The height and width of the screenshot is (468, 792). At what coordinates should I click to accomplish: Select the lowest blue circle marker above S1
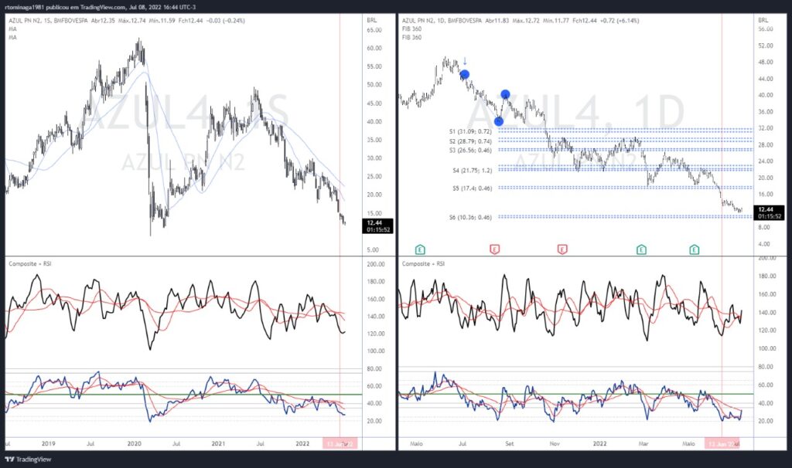(x=499, y=121)
